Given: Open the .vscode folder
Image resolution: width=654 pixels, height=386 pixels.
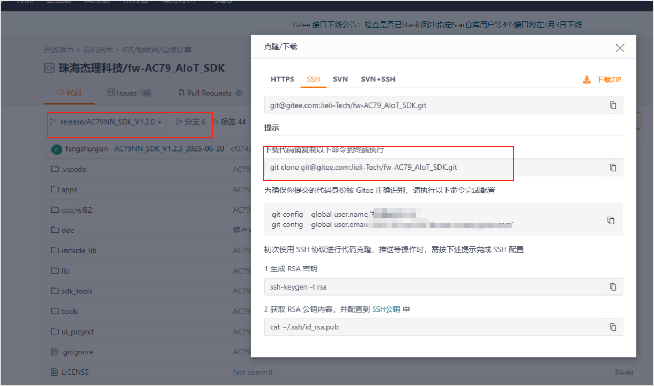Looking at the screenshot, I should (73, 169).
